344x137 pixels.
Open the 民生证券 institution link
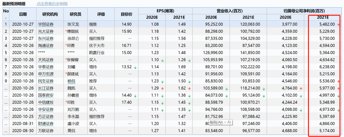coord(46,81)
